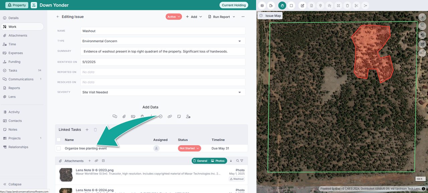
Task: Click the edit pencil map tool
Action: (x=303, y=6)
